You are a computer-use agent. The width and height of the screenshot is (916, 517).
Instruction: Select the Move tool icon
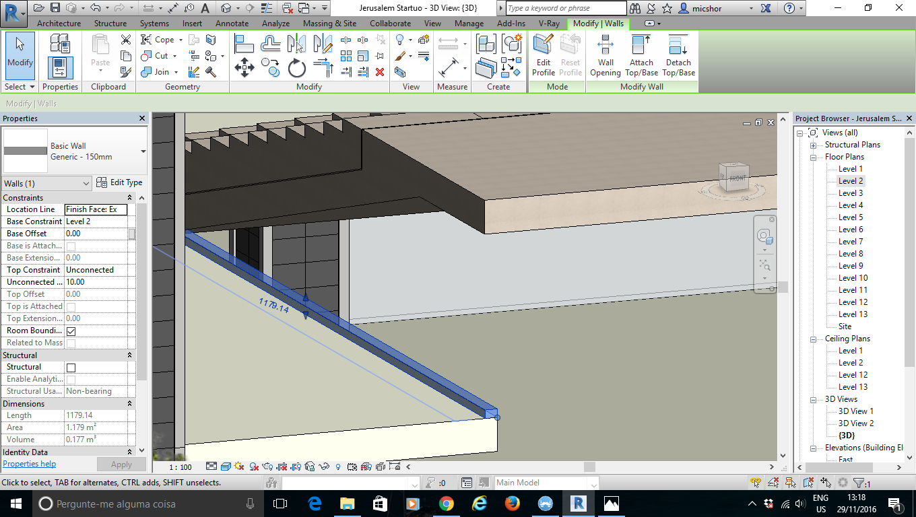pyautogui.click(x=244, y=68)
